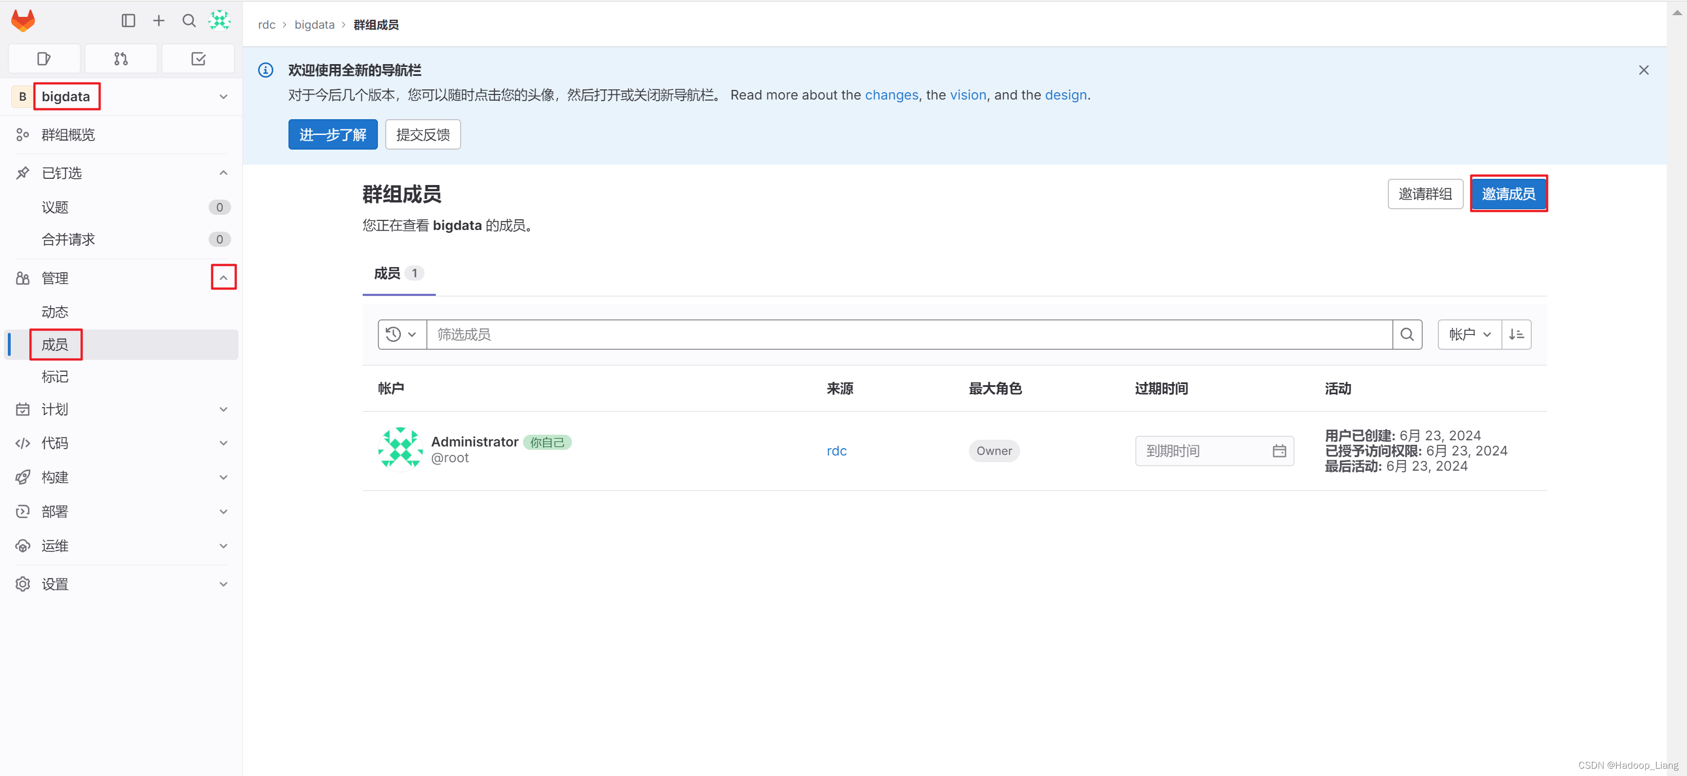Click the 筛选成员 filter input field
1687x776 pixels.
pos(908,335)
